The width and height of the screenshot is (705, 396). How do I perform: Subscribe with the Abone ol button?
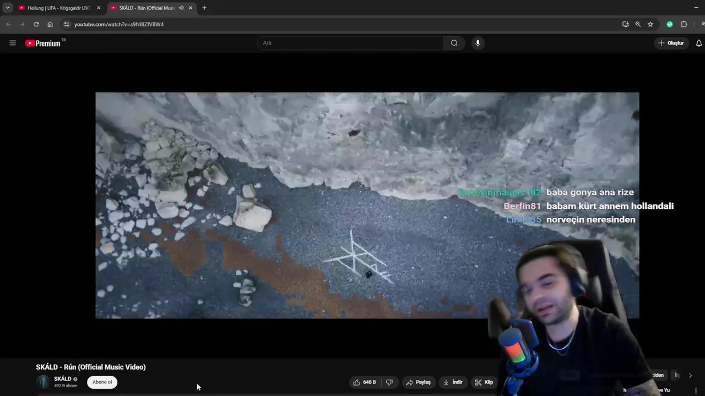(x=102, y=382)
